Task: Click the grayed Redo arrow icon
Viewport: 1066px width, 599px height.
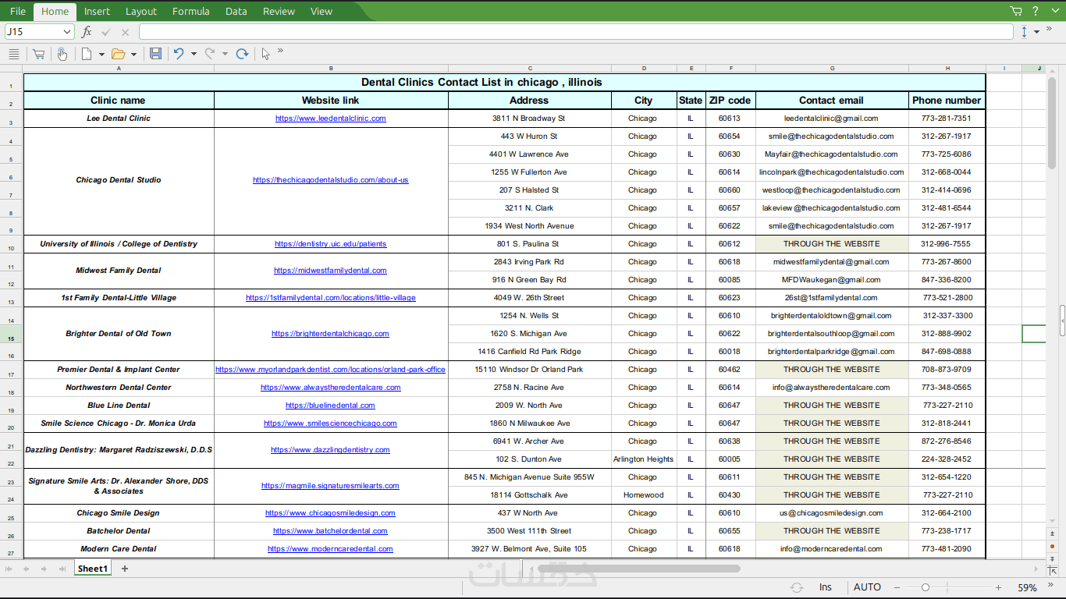Action: point(210,54)
